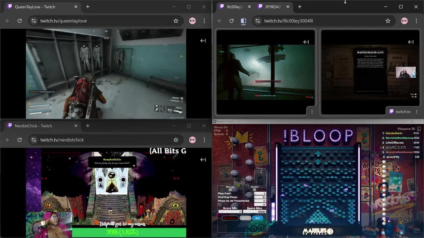This screenshot has width=424, height=238.
Task: Reload the lllc00ley3004lll Twitch page
Action: [x=232, y=21]
